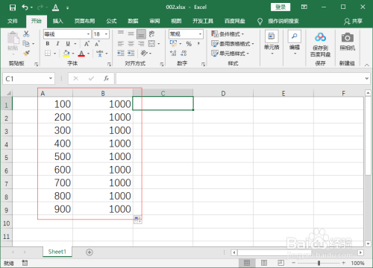
Task: Click the Auto Fill Options icon below data
Action: pyautogui.click(x=137, y=220)
